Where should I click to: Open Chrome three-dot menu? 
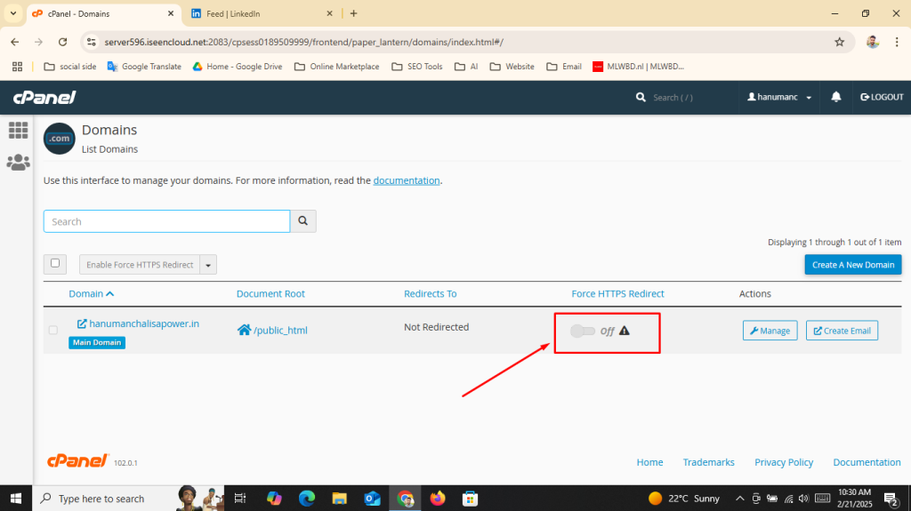tap(897, 42)
